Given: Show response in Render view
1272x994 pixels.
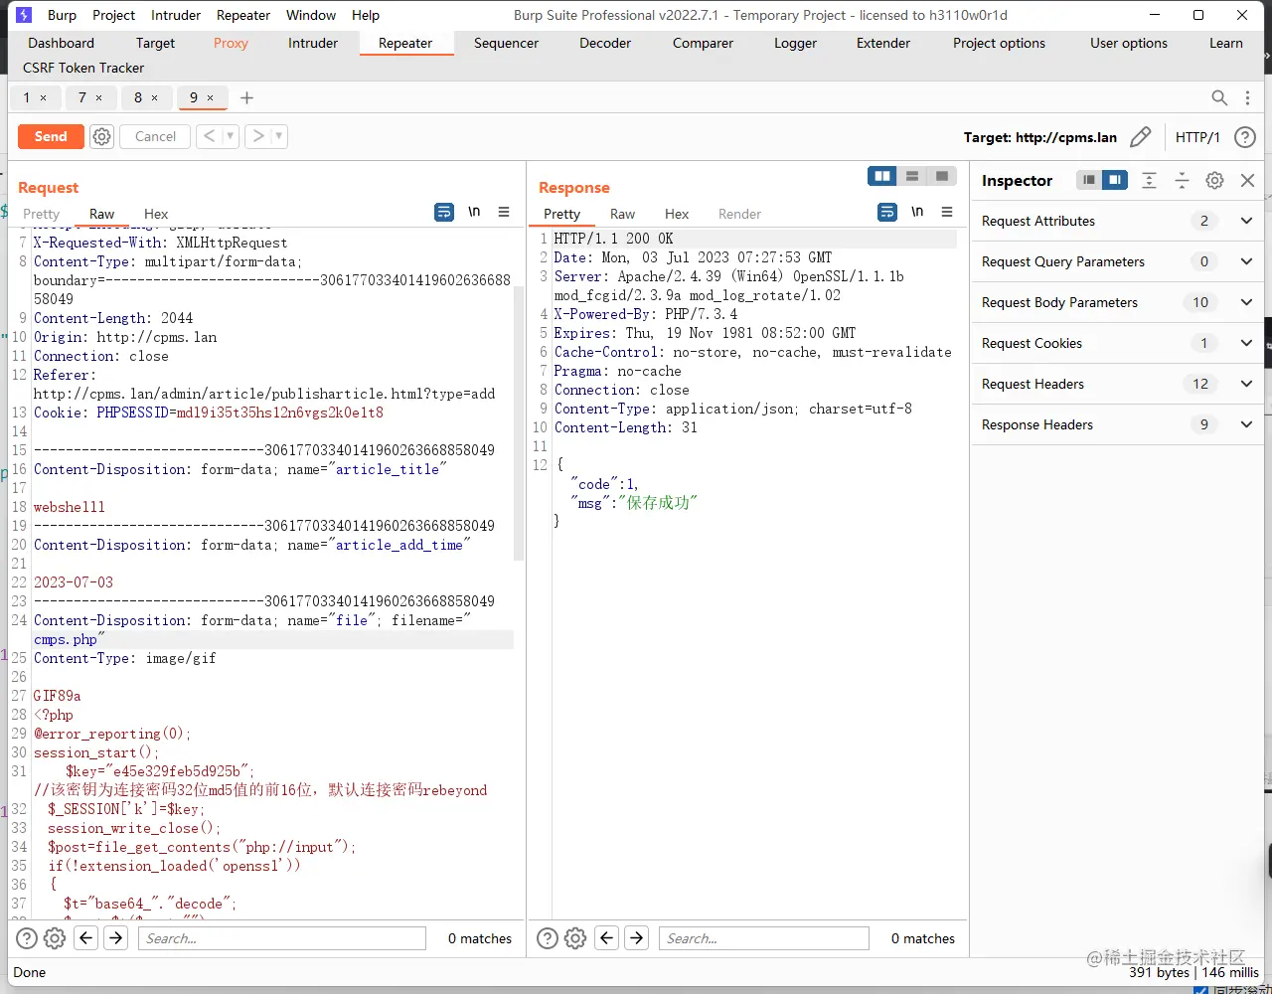Looking at the screenshot, I should point(740,214).
